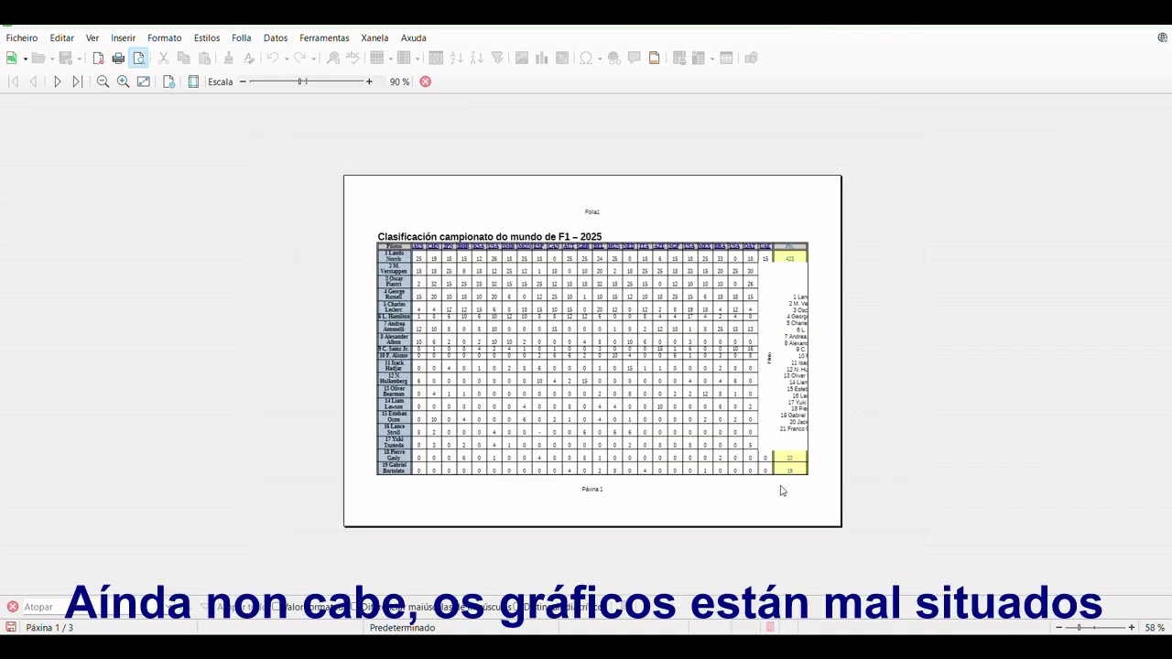Go to the last preview page
Image resolution: width=1172 pixels, height=659 pixels.
coord(78,82)
